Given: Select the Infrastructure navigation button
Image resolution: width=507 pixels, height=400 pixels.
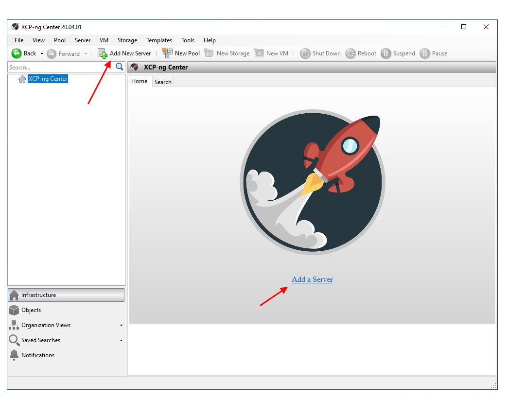Looking at the screenshot, I should pos(66,295).
